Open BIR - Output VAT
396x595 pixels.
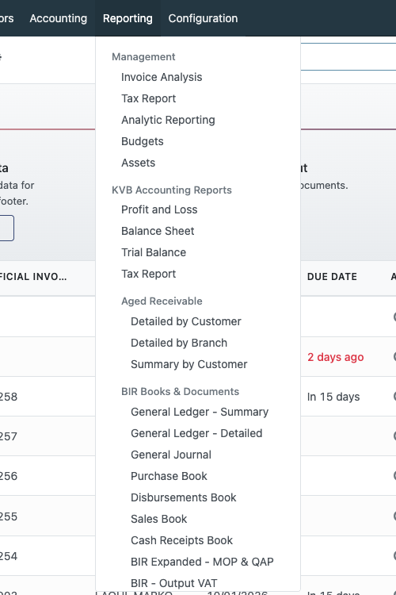coord(174,583)
